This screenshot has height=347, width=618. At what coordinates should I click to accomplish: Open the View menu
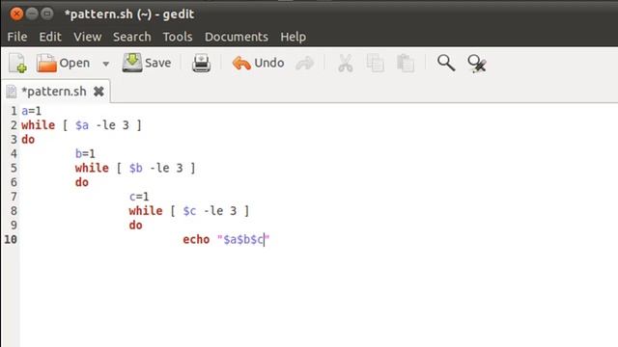(x=88, y=37)
